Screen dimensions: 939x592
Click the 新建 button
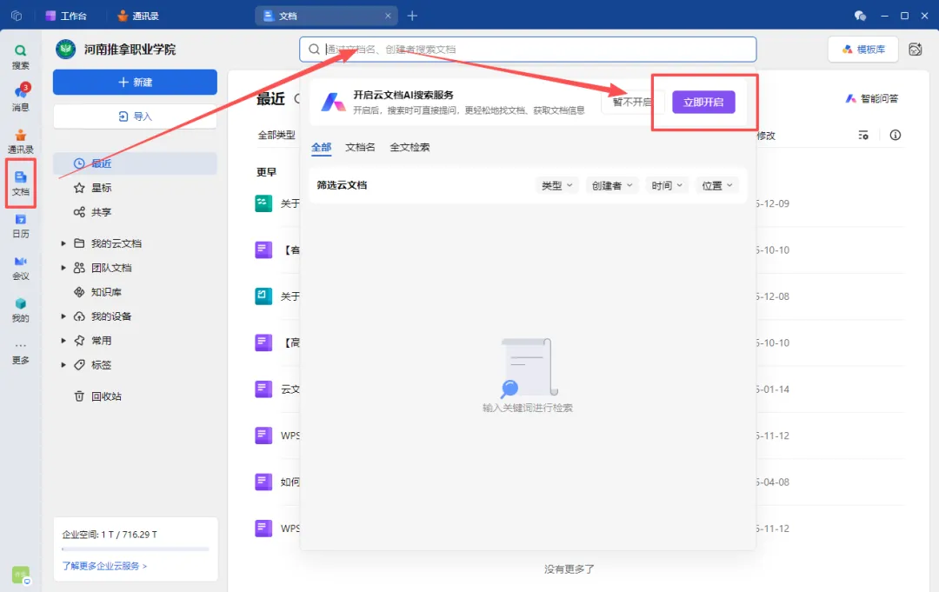(x=135, y=82)
